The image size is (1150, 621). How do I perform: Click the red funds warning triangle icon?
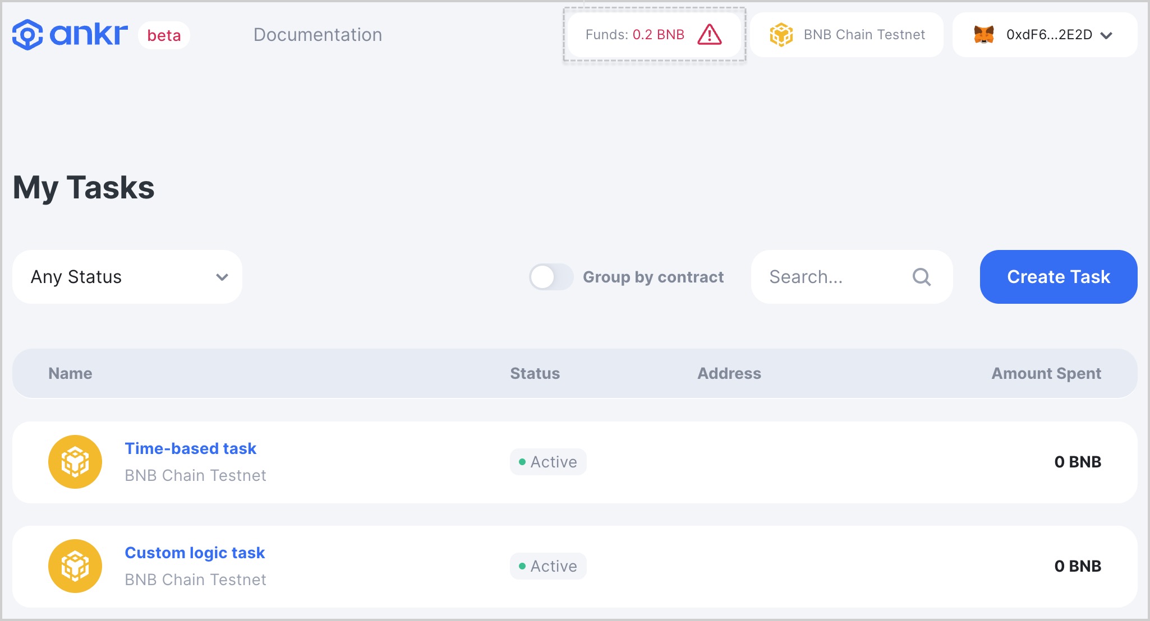pos(710,35)
